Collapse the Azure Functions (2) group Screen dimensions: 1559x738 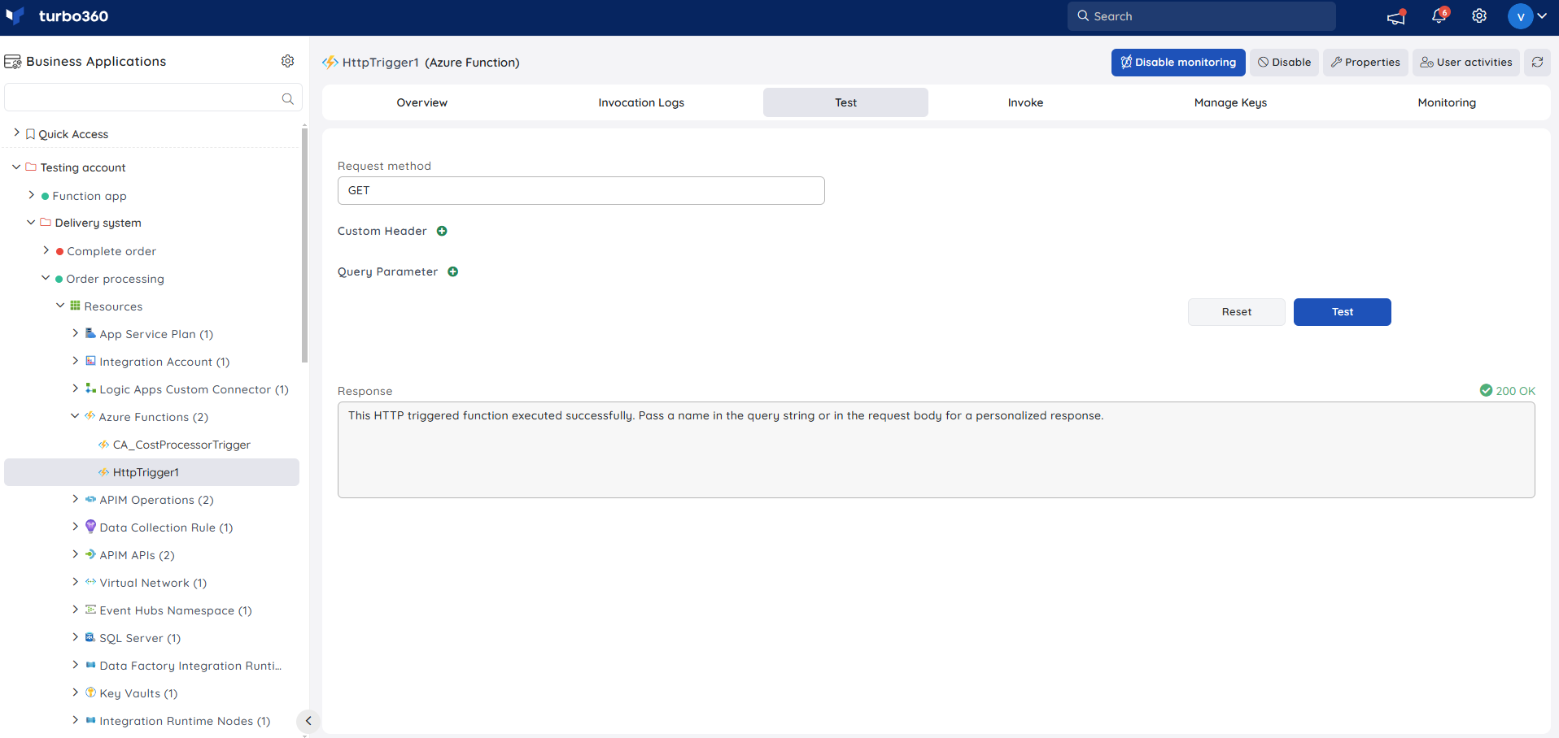click(x=75, y=416)
